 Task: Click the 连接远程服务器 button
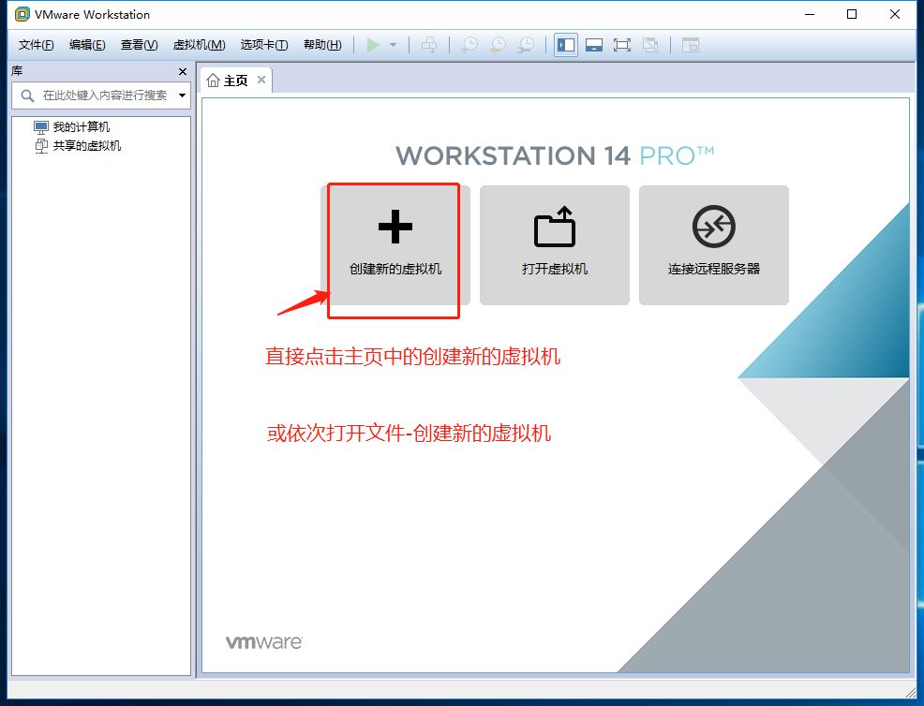click(x=714, y=245)
